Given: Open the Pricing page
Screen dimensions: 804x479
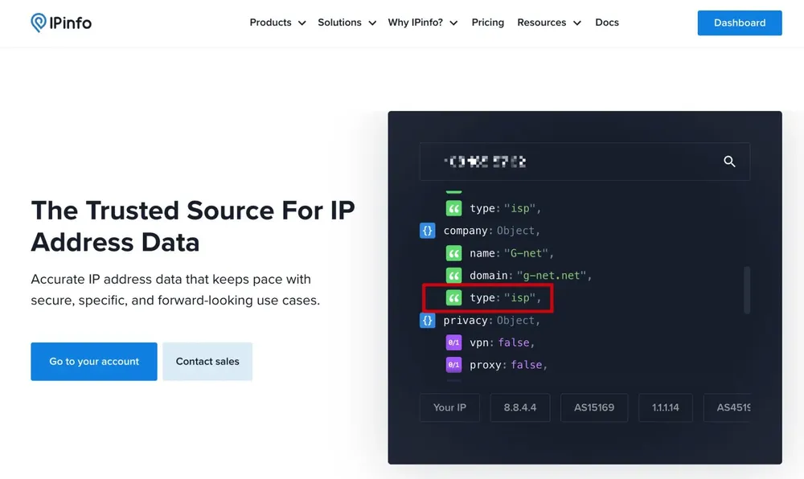Looking at the screenshot, I should point(488,23).
